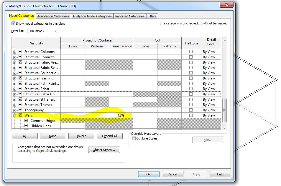Expand the Structural Columns category
281x186 pixels.
(14, 52)
